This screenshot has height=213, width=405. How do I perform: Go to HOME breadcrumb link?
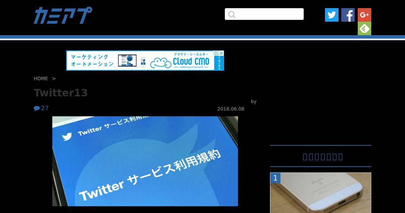point(41,78)
